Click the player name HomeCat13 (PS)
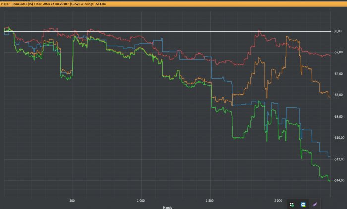Viewport: 347px width, 209px height. [x=22, y=4]
